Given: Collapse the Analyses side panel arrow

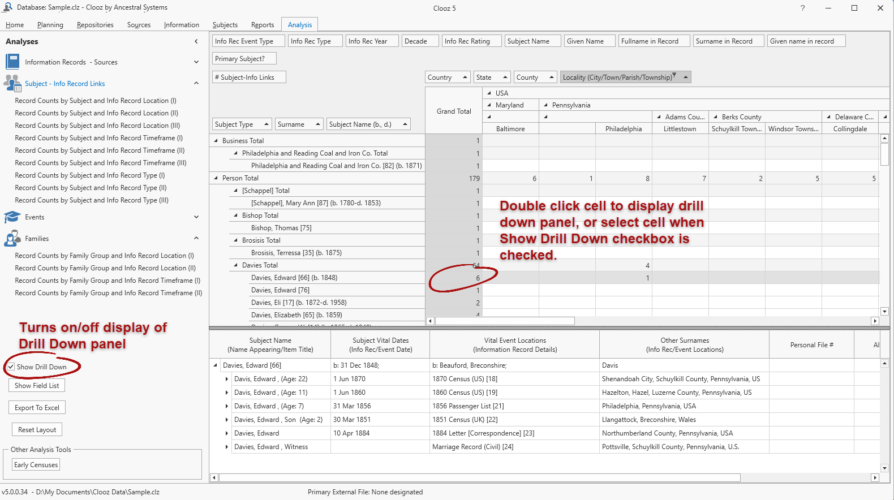Looking at the screenshot, I should [196, 41].
